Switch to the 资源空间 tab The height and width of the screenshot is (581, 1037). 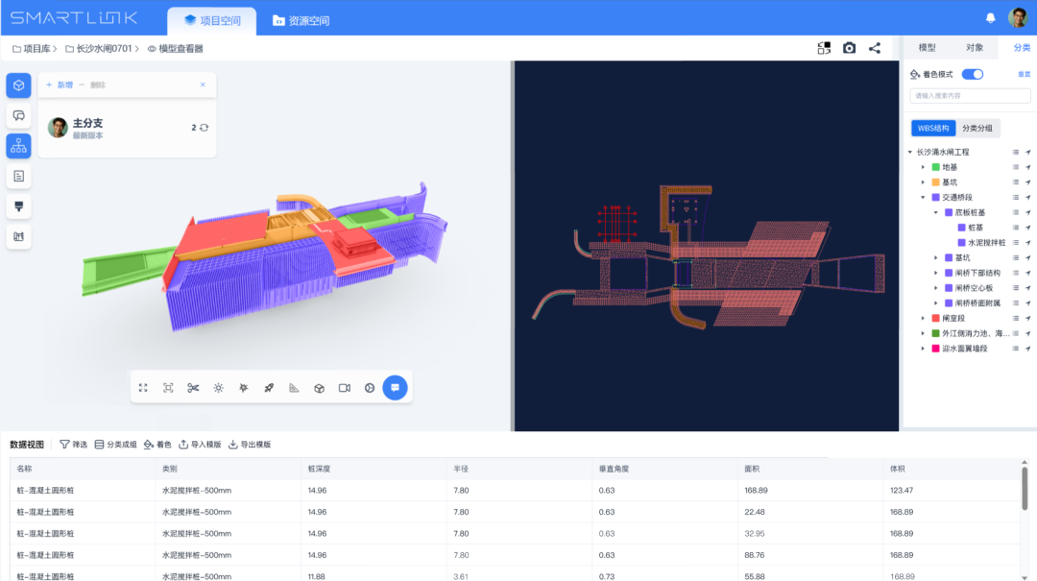(301, 20)
